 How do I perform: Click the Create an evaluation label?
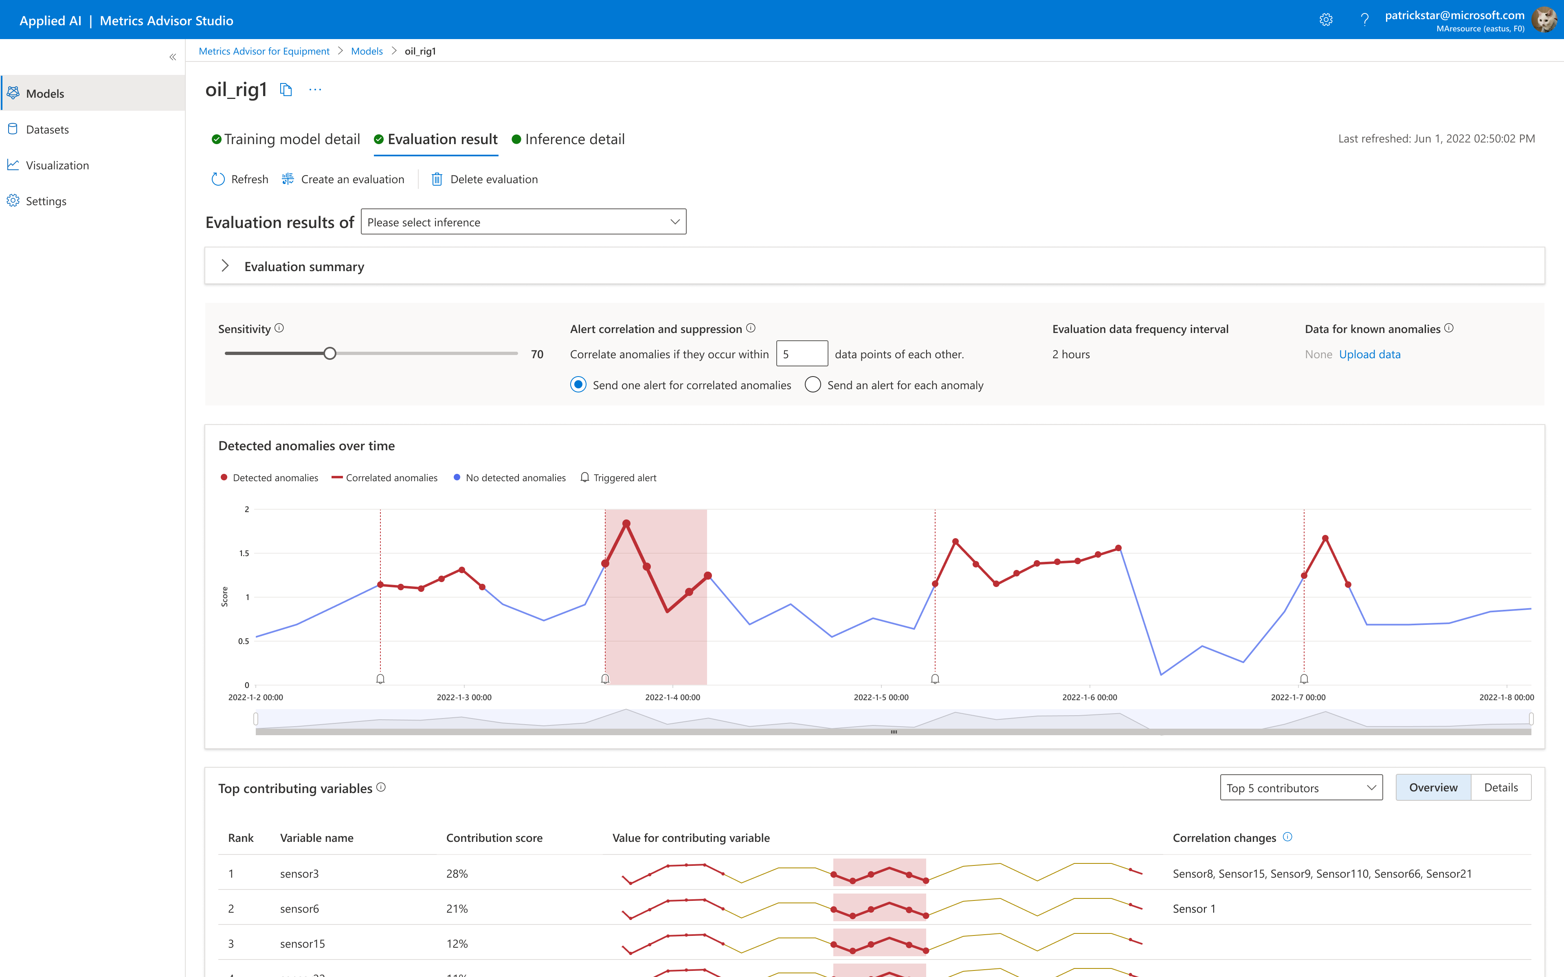(x=352, y=179)
